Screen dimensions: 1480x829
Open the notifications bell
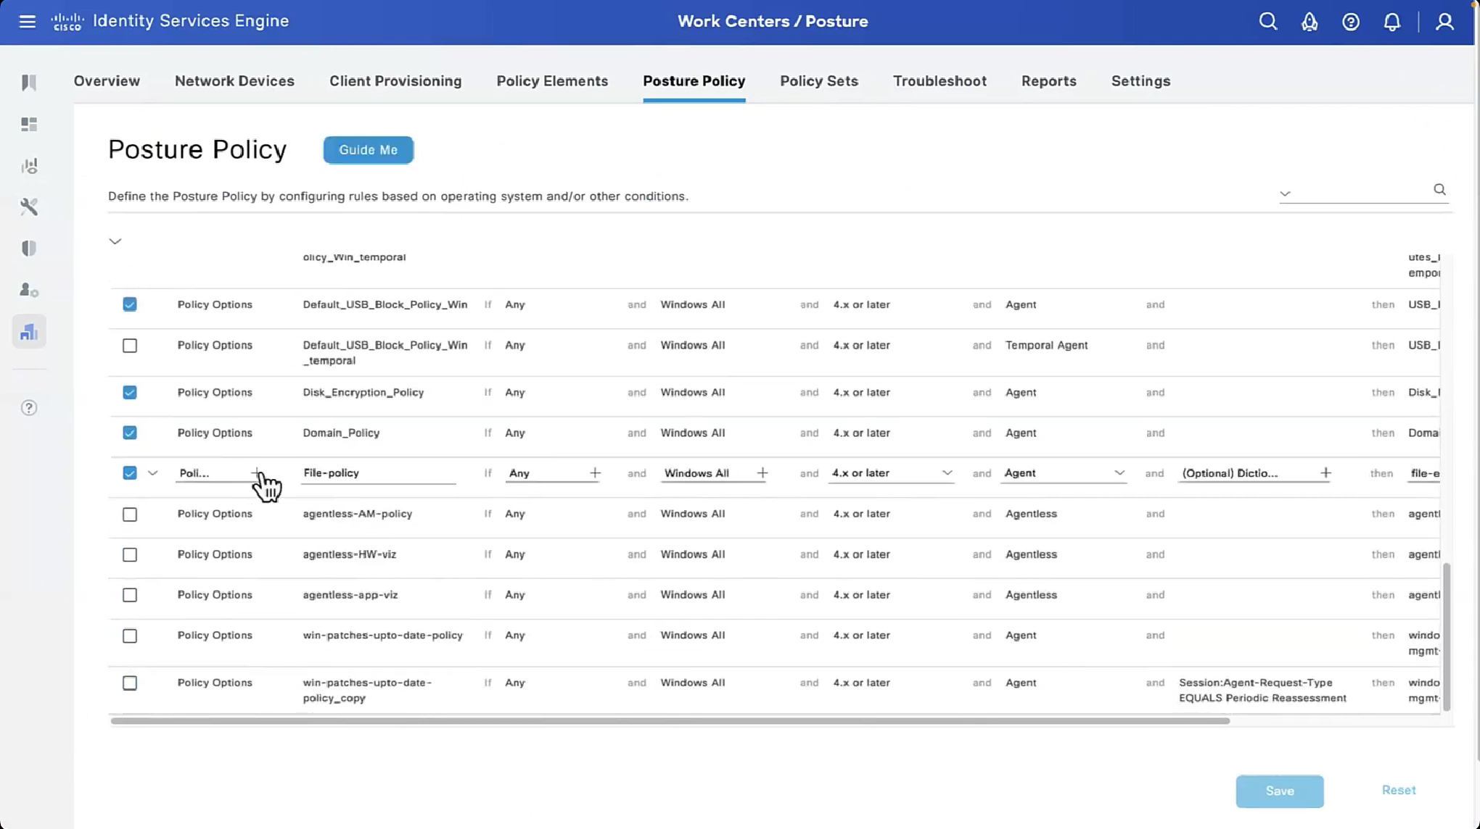pos(1391,22)
